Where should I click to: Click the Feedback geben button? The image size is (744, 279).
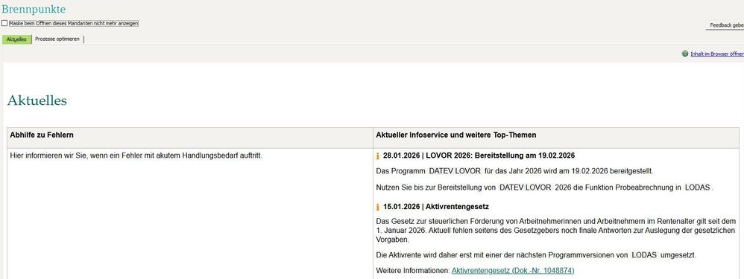(x=725, y=25)
